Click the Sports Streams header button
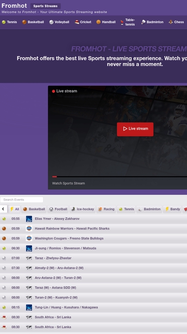The image size is (187, 334). click(45, 6)
